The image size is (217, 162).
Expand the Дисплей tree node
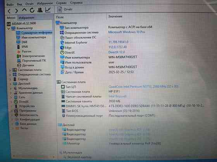pyautogui.click(x=10, y=84)
